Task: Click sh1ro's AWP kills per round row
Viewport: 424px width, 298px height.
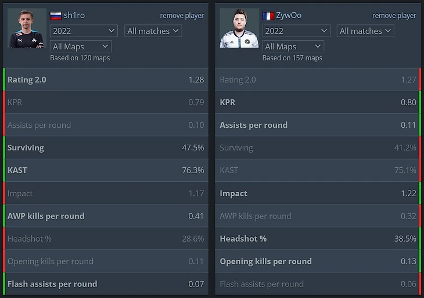Action: [x=106, y=216]
